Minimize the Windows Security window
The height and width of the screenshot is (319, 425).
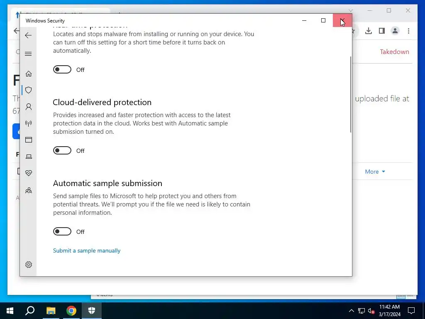pyautogui.click(x=304, y=20)
